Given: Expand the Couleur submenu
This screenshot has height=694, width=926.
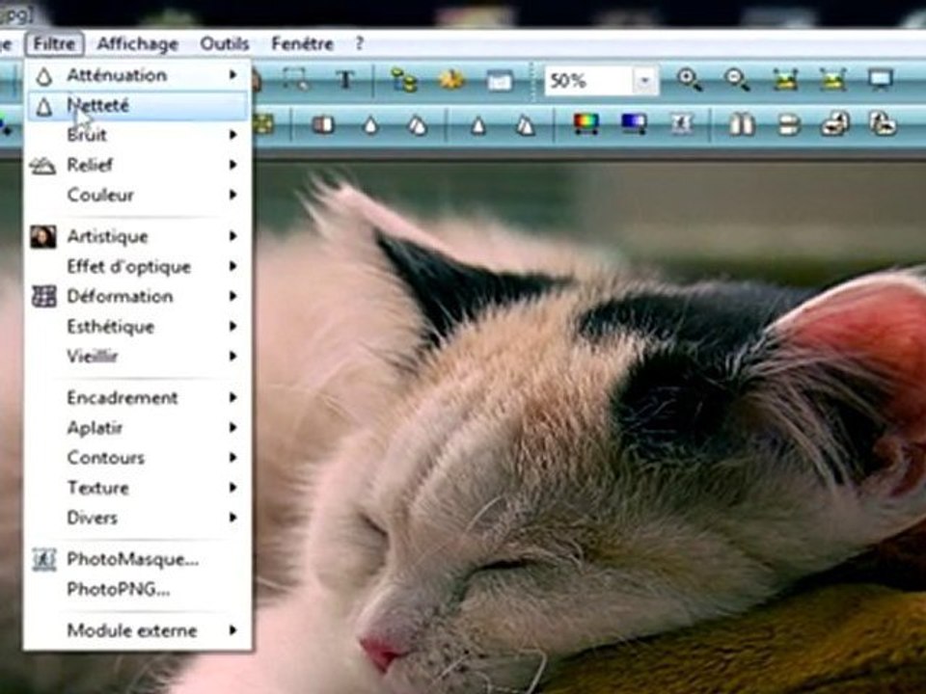Looking at the screenshot, I should (x=137, y=196).
